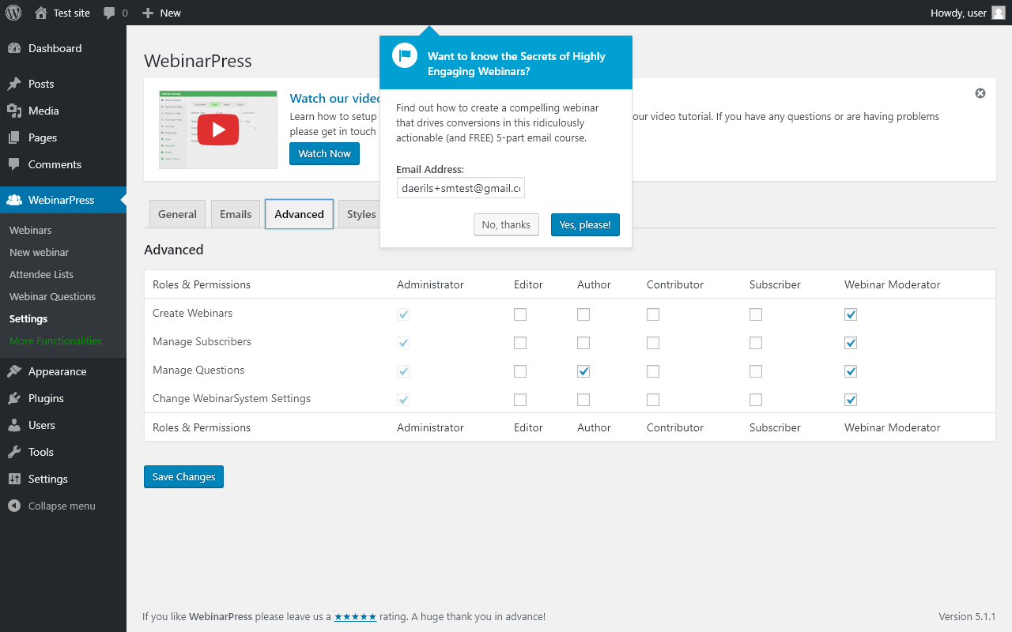Enable Manage Subscribers for Subscriber
The height and width of the screenshot is (632, 1012).
pos(756,343)
